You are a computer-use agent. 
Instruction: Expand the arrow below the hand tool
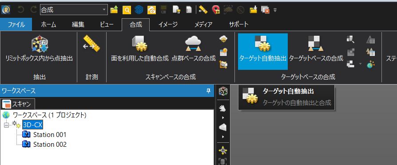tap(223, 118)
